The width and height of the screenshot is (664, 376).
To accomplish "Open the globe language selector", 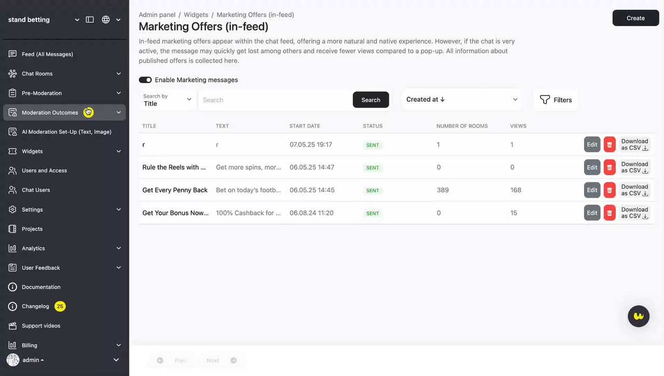I will 106,20.
